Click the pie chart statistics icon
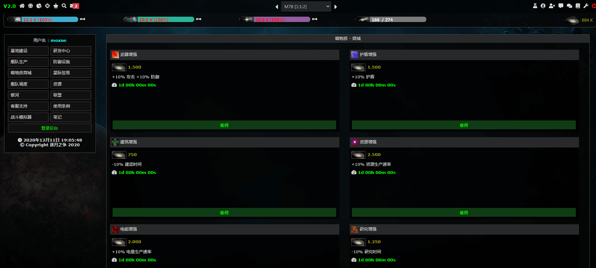Screen dimensions: 596x268 [x=39, y=6]
